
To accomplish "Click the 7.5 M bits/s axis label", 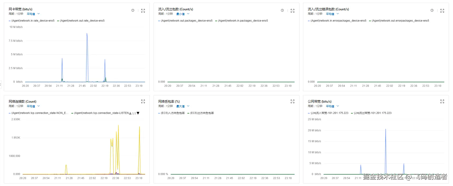I will coord(16,41).
